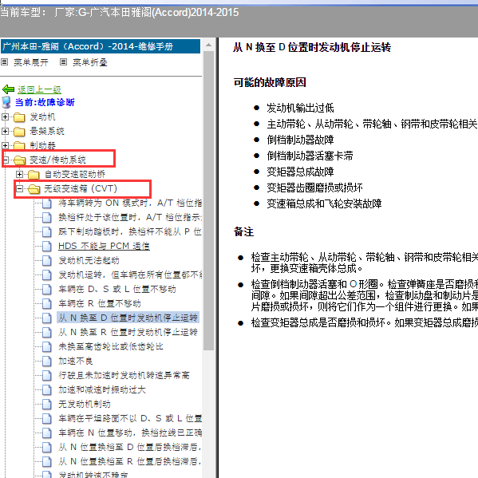Open 换档杆处于该位置时 A/T 档位指示 topic
Image resolution: width=478 pixels, height=478 pixels.
pos(130,217)
